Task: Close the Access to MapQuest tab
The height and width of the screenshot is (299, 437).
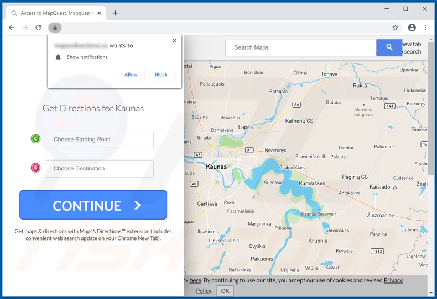Action: [99, 13]
